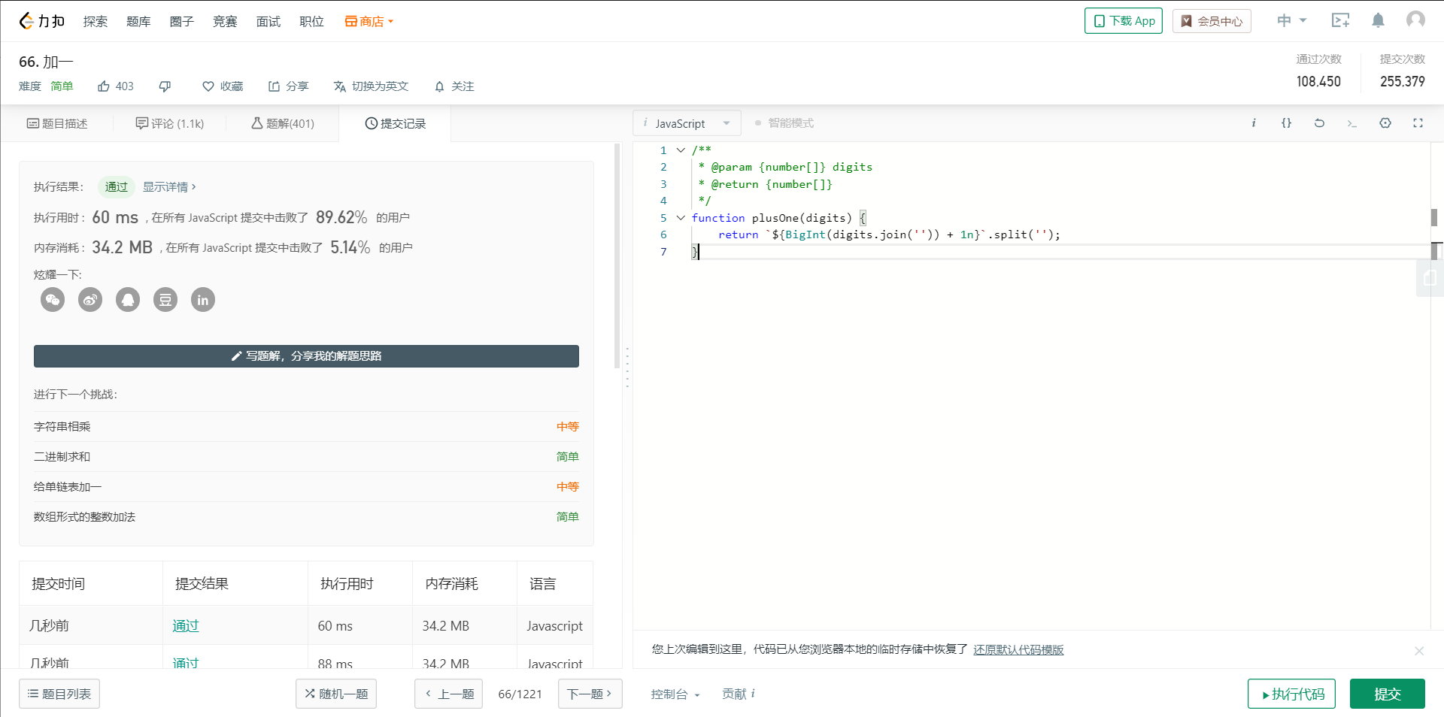Add problem to favorites 收藏
Viewport: 1444px width, 717px height.
click(x=223, y=86)
